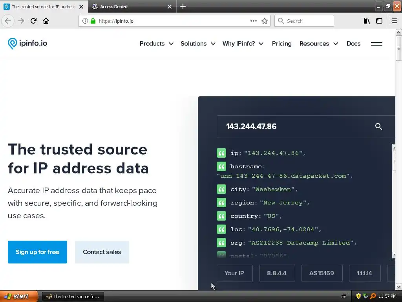Click the IP search magnifier icon

(378, 126)
